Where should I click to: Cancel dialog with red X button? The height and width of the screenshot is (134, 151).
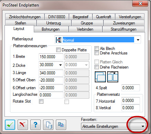[x=23, y=125]
